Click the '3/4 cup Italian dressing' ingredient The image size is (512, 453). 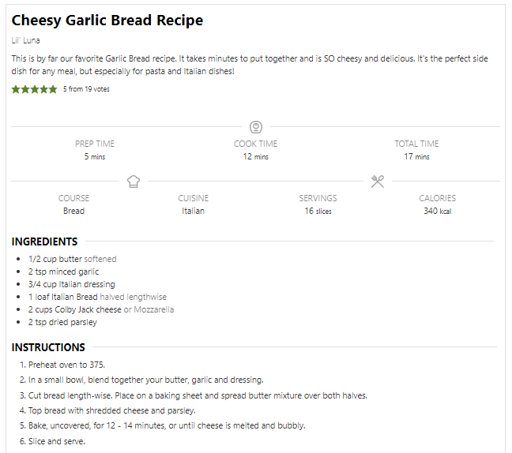(72, 284)
